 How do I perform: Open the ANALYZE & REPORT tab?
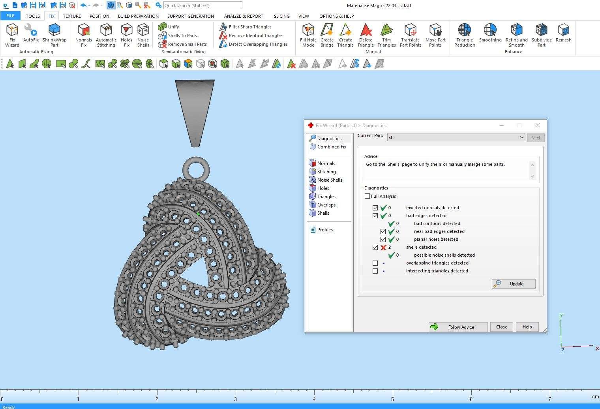coord(244,16)
